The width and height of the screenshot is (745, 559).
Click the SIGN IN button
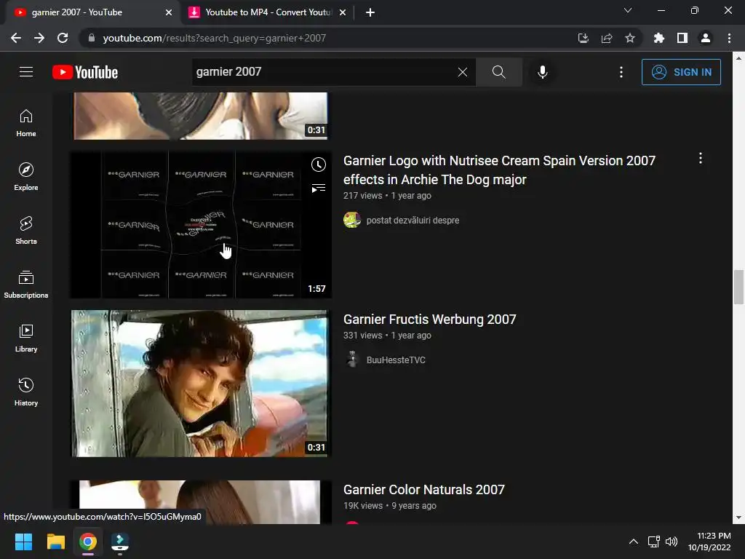(681, 72)
